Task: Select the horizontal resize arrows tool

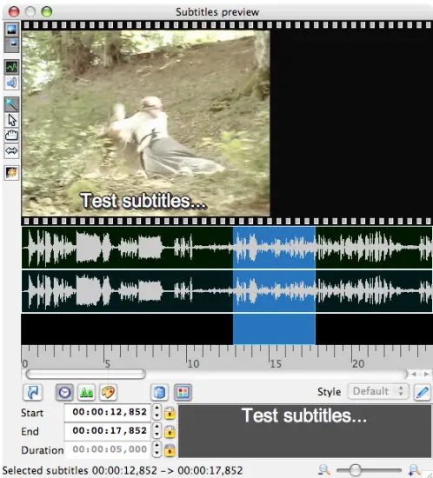Action: click(11, 150)
